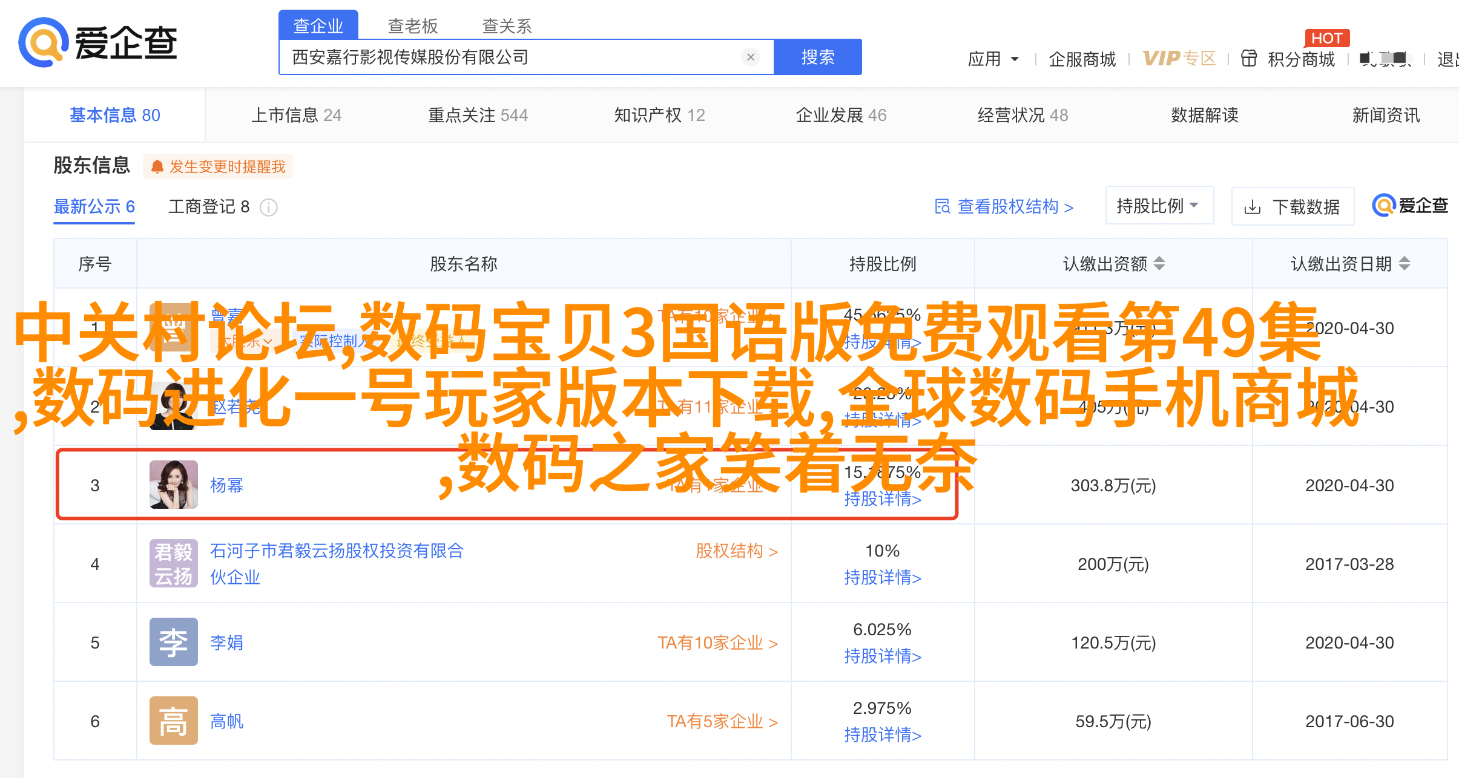This screenshot has width=1459, height=778.
Task: Switch to the 企业发展 46 tab
Action: [x=841, y=115]
